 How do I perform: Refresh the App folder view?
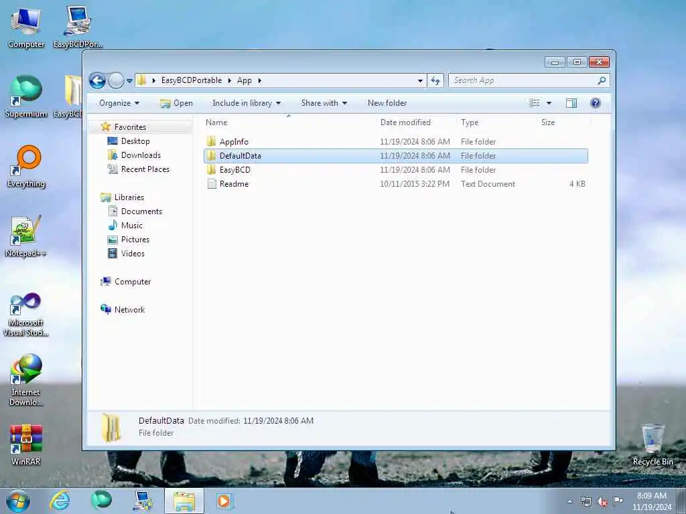tap(435, 80)
